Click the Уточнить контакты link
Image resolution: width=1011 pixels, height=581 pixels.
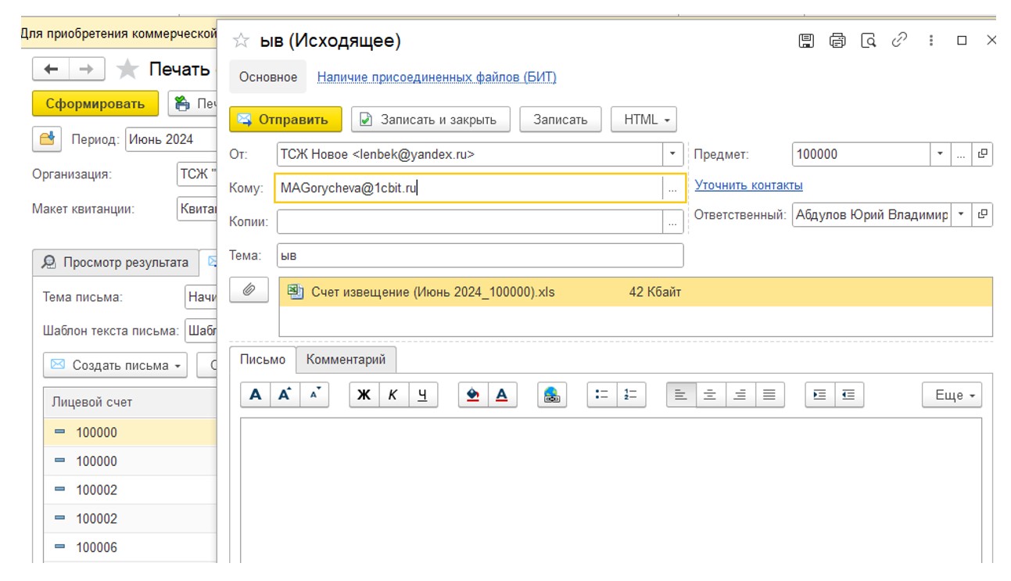tap(749, 185)
